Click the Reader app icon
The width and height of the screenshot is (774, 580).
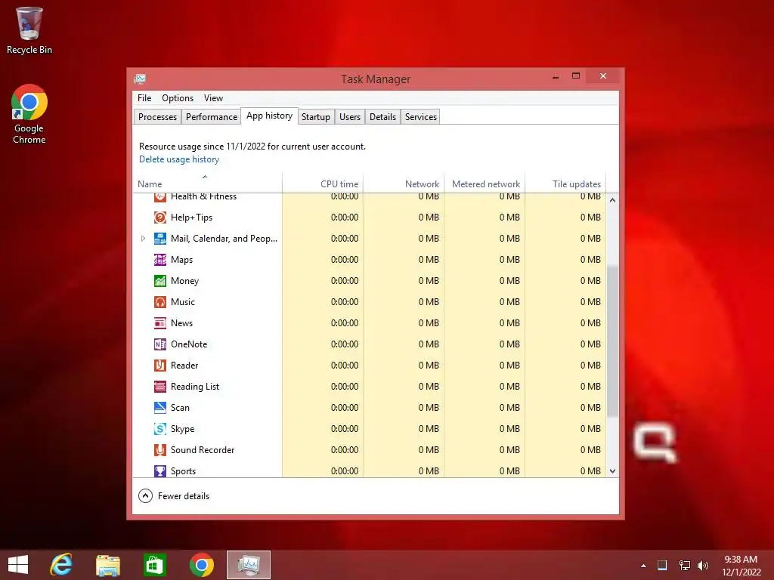[x=160, y=366]
